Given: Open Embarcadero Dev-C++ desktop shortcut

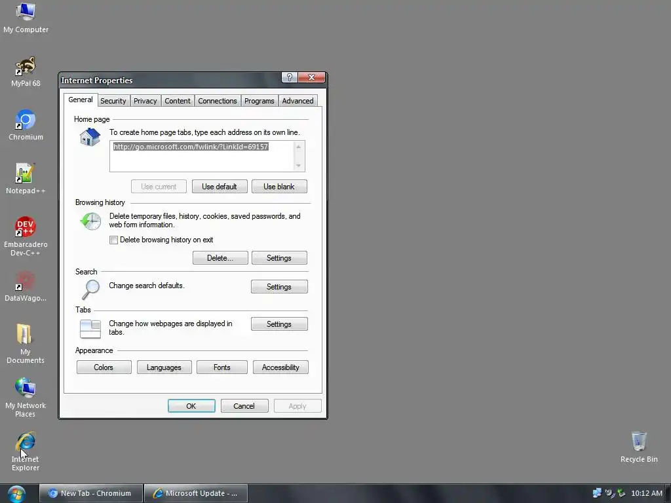Looking at the screenshot, I should (x=26, y=236).
